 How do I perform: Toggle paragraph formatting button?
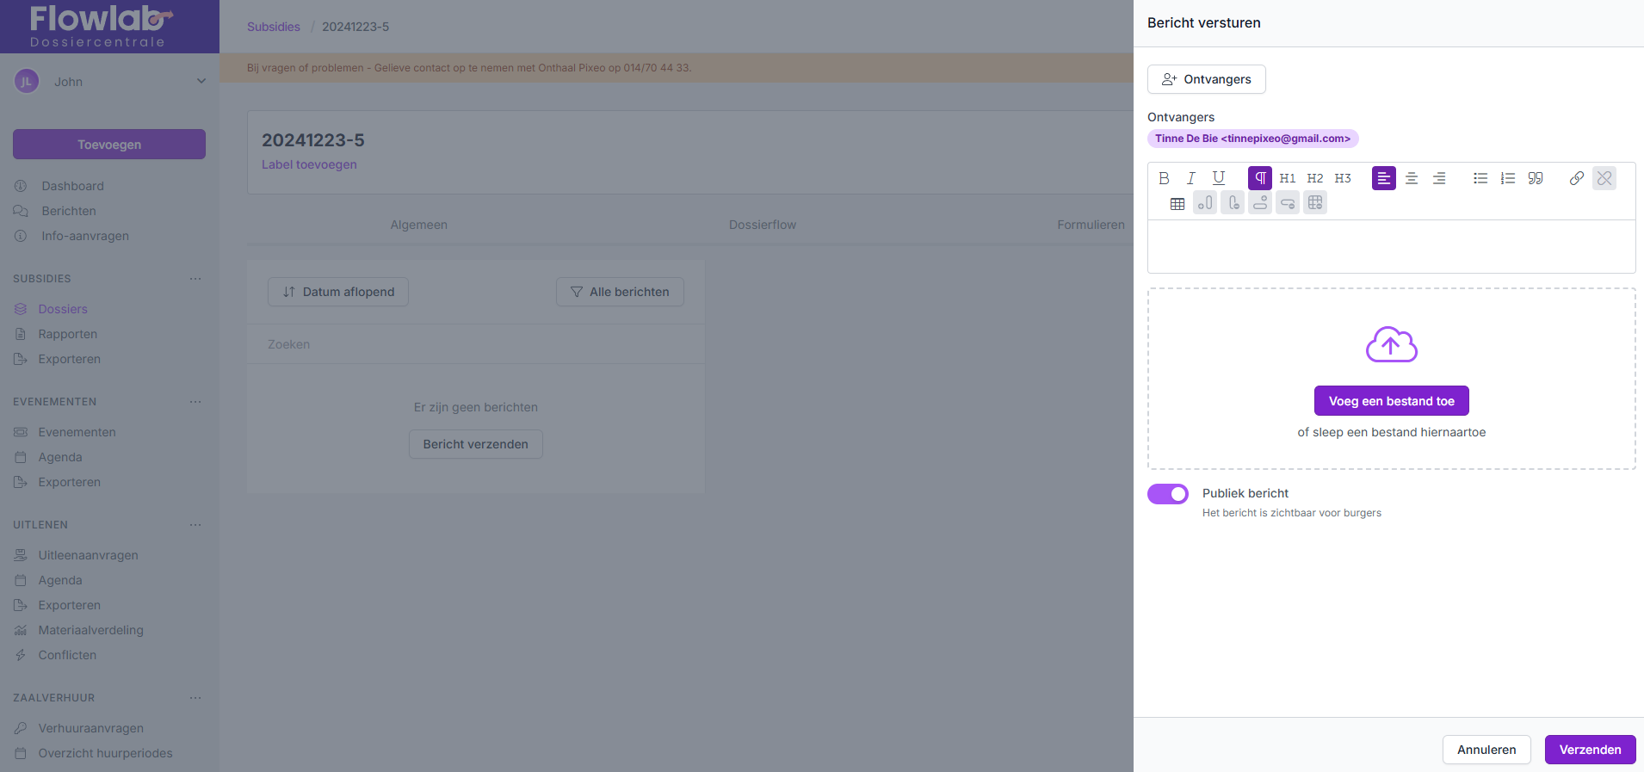1260,178
